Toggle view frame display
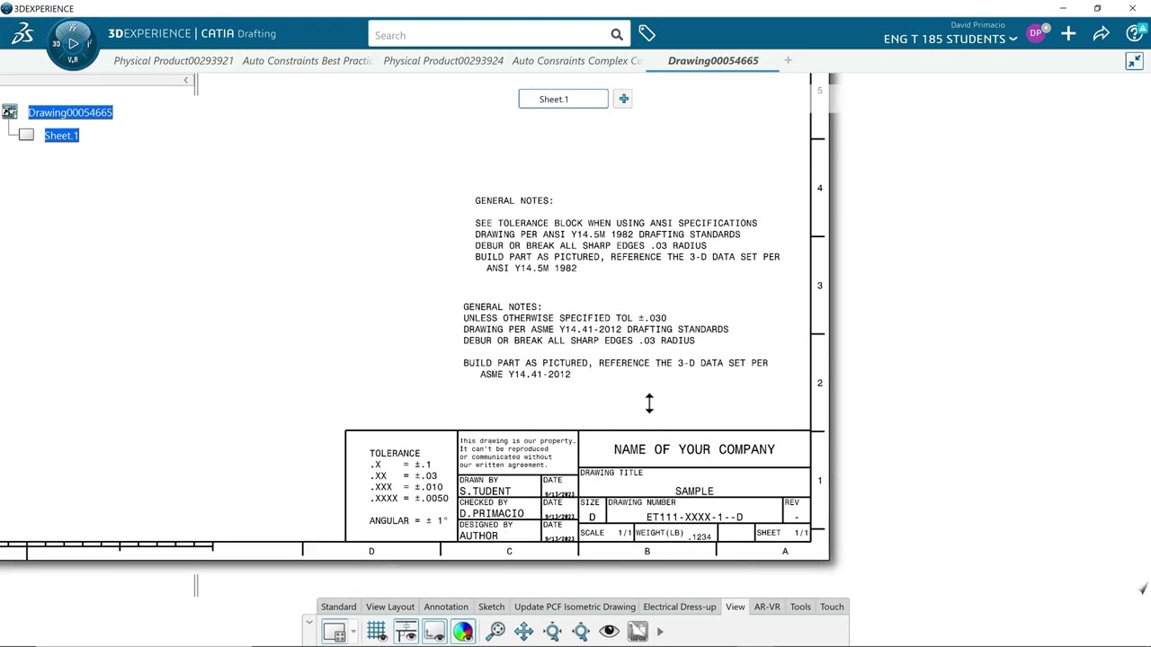Screen dimensions: 1151x647 coord(434,632)
